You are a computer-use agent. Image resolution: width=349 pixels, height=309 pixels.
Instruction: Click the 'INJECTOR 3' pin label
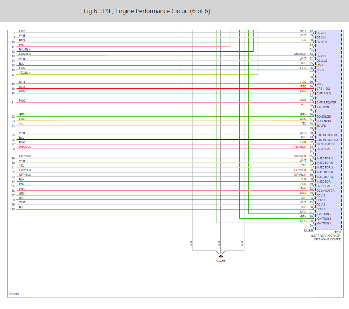point(325,167)
